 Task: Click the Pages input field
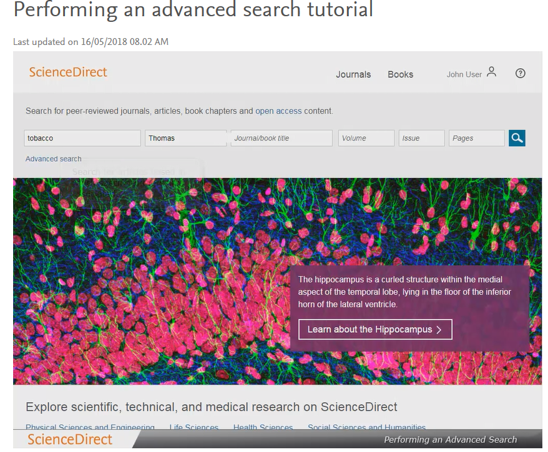(476, 137)
